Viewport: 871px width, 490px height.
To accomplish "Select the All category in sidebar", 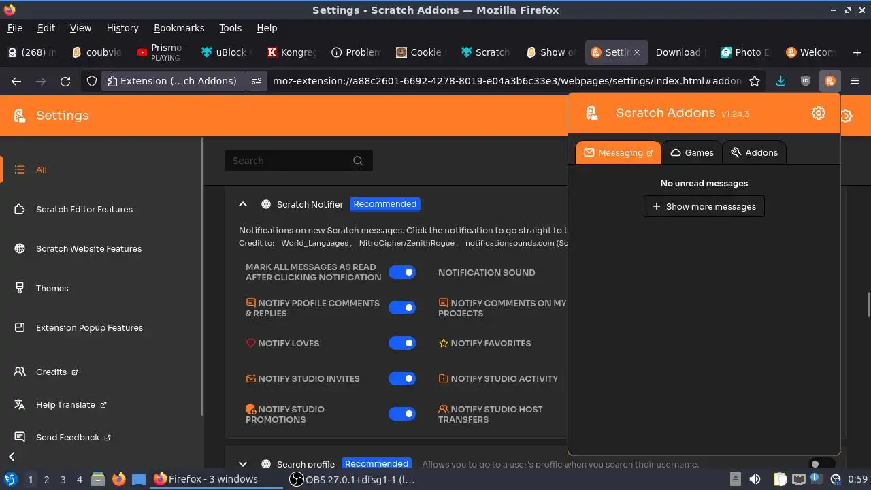I will click(102, 169).
